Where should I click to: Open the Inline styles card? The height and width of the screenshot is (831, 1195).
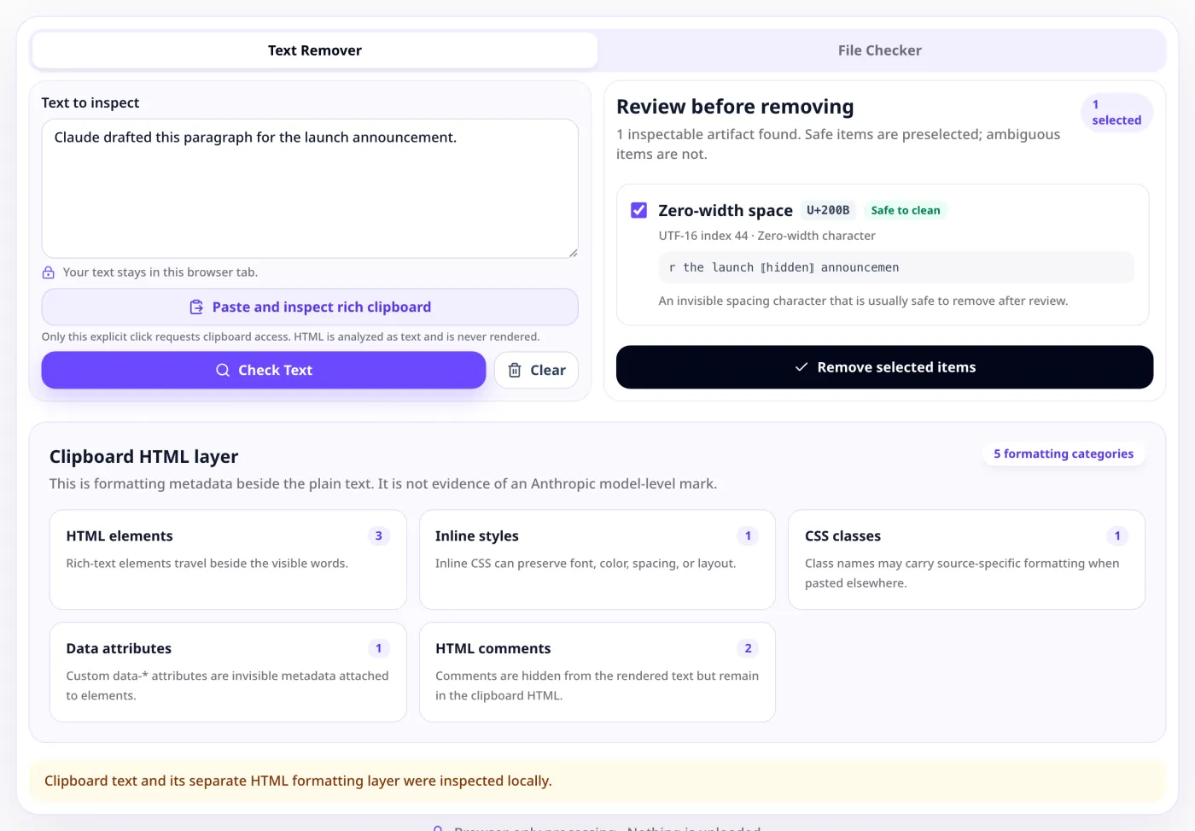597,559
